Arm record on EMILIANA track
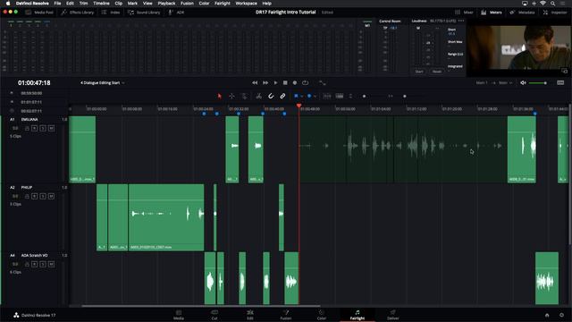 tap(34, 128)
